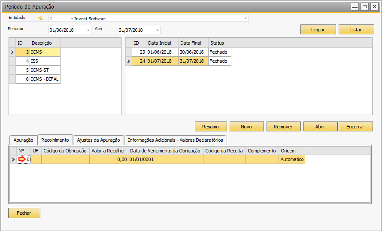This screenshot has height=231, width=382.
Task: Select the ISS row in tax list
Action: [38, 61]
